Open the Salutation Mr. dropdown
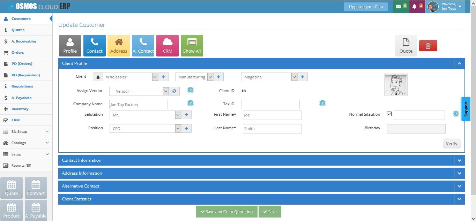The width and height of the screenshot is (476, 221). (145, 115)
